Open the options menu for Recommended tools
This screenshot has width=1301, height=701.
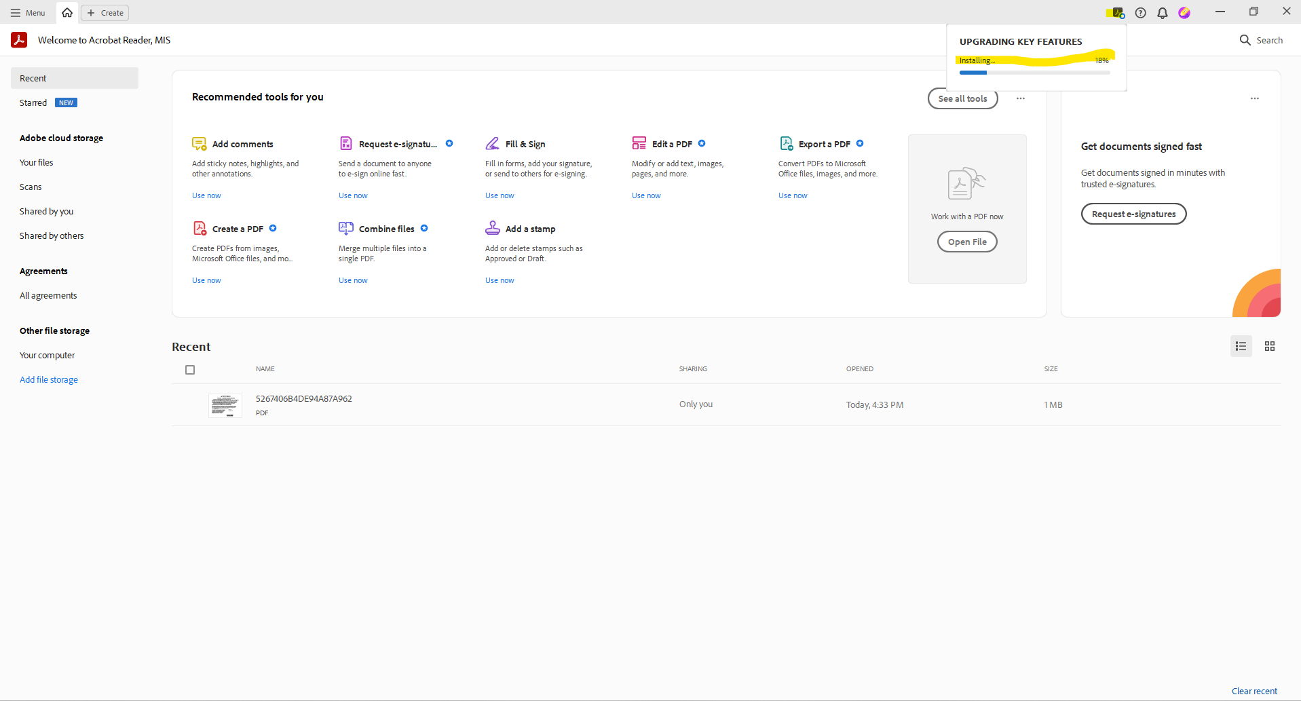1020,98
